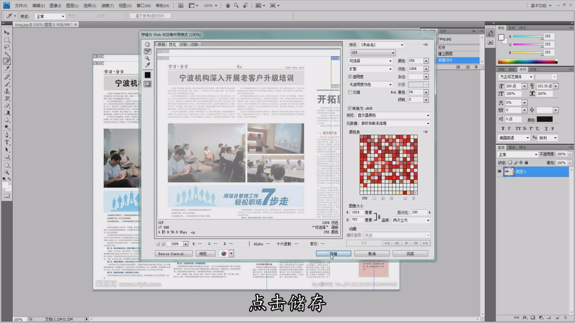Select the Hand tool in Save for Web dialog
575x323 pixels.
pos(147,44)
